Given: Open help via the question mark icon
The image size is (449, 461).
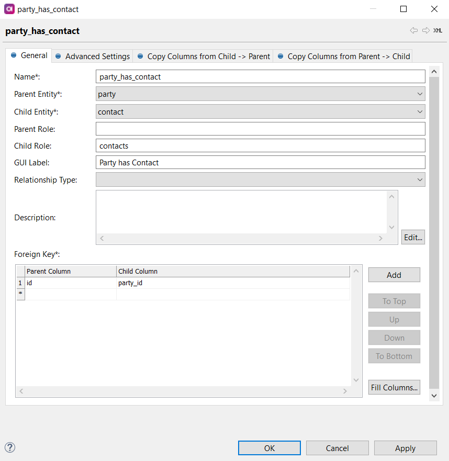Looking at the screenshot, I should click(9, 447).
